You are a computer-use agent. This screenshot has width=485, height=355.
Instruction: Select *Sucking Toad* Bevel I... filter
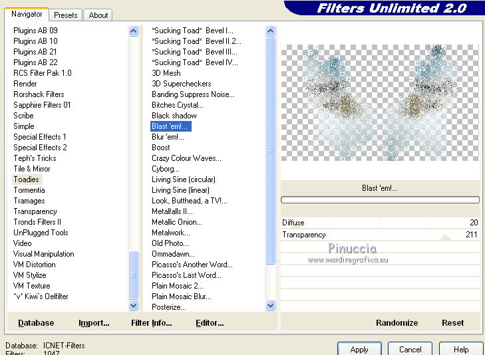tap(192, 31)
